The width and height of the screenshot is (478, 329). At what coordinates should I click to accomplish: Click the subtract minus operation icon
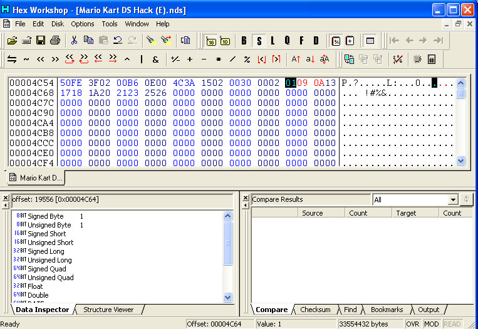204,59
